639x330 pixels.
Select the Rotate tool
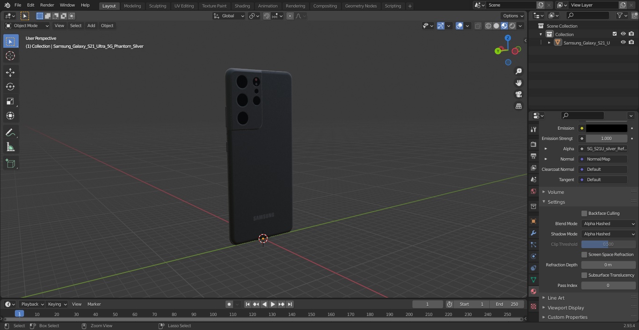pos(10,87)
